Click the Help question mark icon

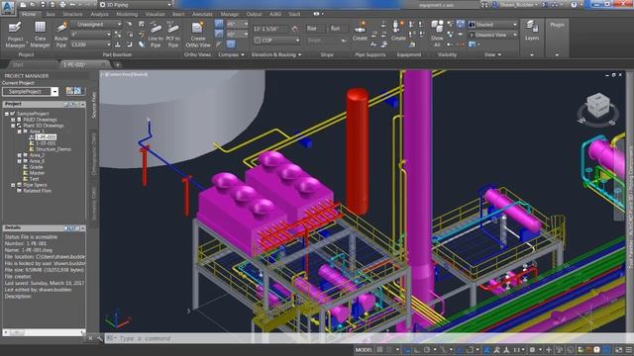pyautogui.click(x=574, y=5)
